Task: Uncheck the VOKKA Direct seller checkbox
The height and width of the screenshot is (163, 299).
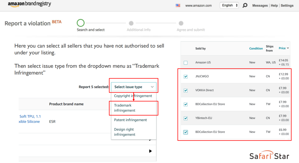Action: coord(185,90)
